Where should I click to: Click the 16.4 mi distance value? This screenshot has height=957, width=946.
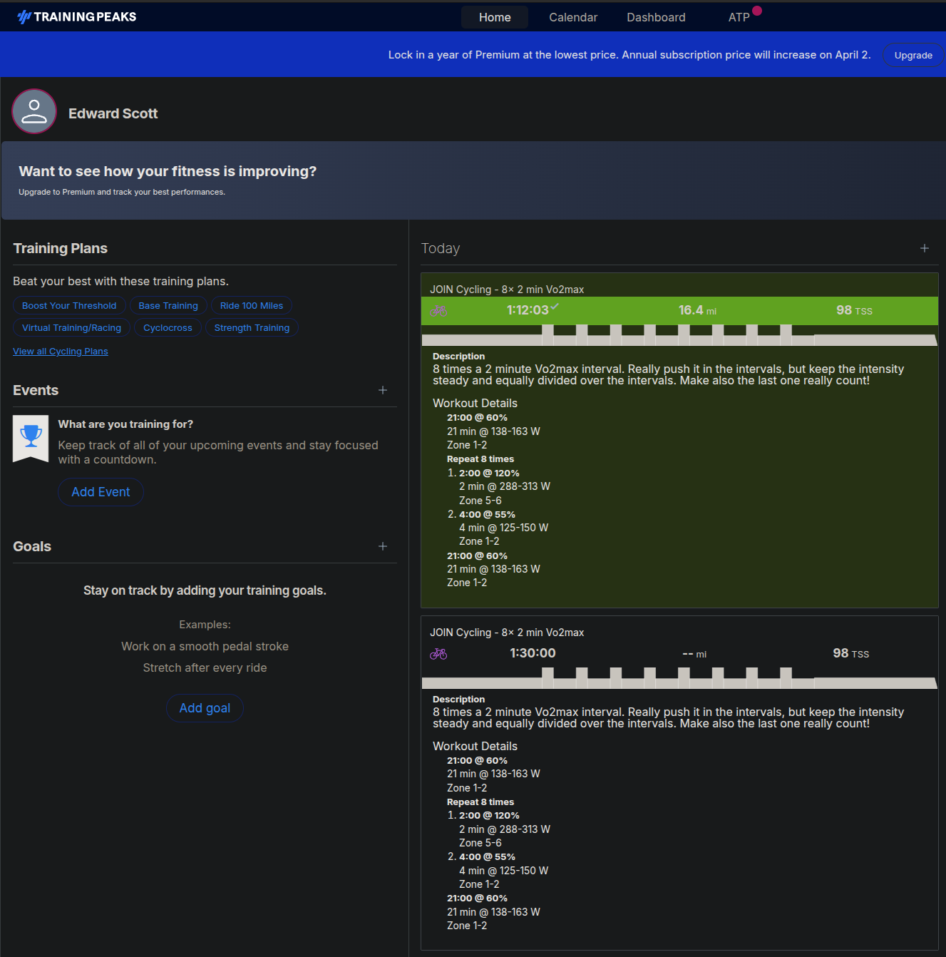(x=697, y=310)
